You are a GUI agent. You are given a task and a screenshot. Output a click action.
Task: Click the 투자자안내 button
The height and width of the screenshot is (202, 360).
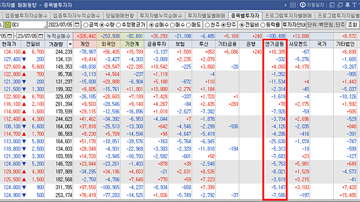[294, 25]
